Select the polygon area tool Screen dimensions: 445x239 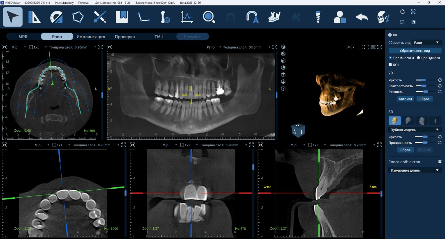tap(78, 17)
